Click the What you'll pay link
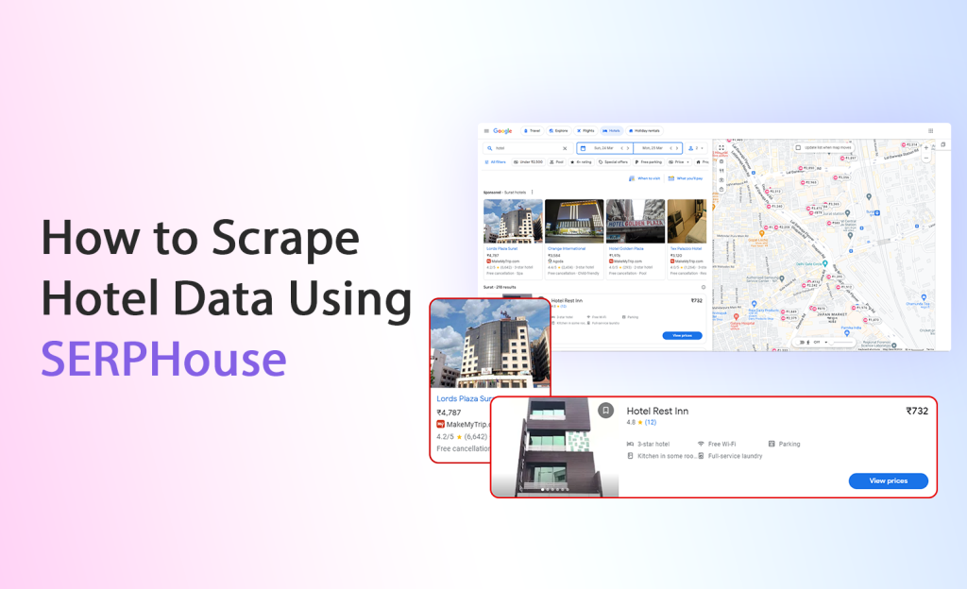This screenshot has height=589, width=967. coord(686,178)
